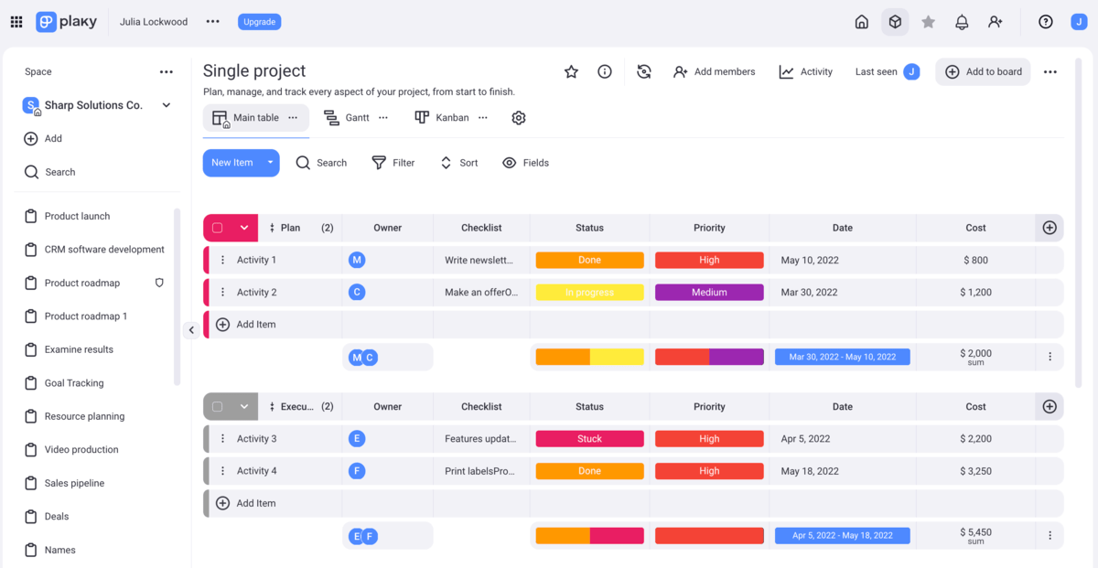Click date Mar 30, 2022
This screenshot has width=1098, height=568.
click(809, 293)
